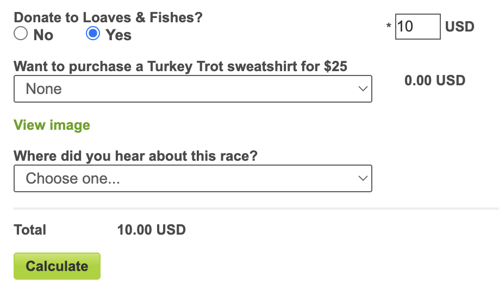
Task: Click the 0.00 USD sweatshirt price
Action: (435, 81)
